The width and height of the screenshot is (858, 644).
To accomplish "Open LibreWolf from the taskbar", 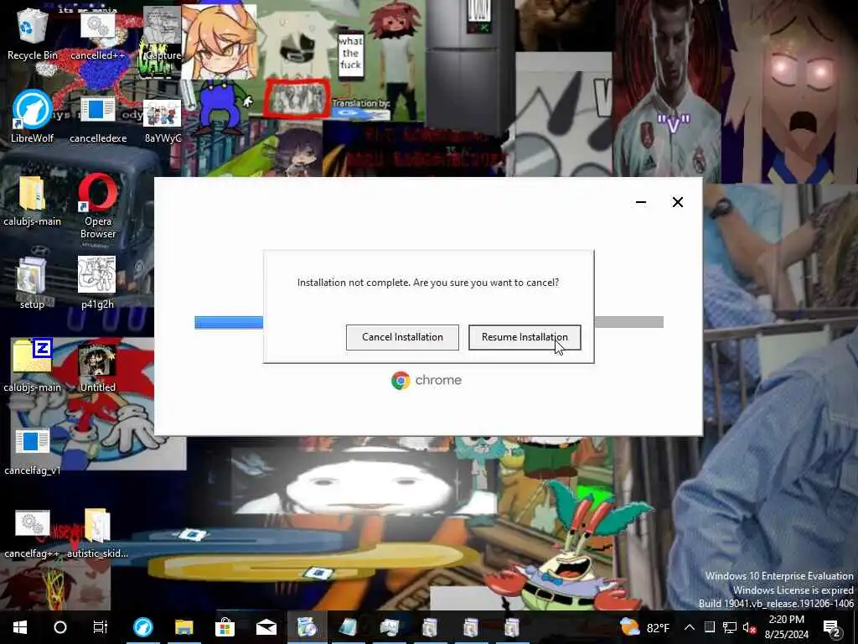I will [143, 627].
